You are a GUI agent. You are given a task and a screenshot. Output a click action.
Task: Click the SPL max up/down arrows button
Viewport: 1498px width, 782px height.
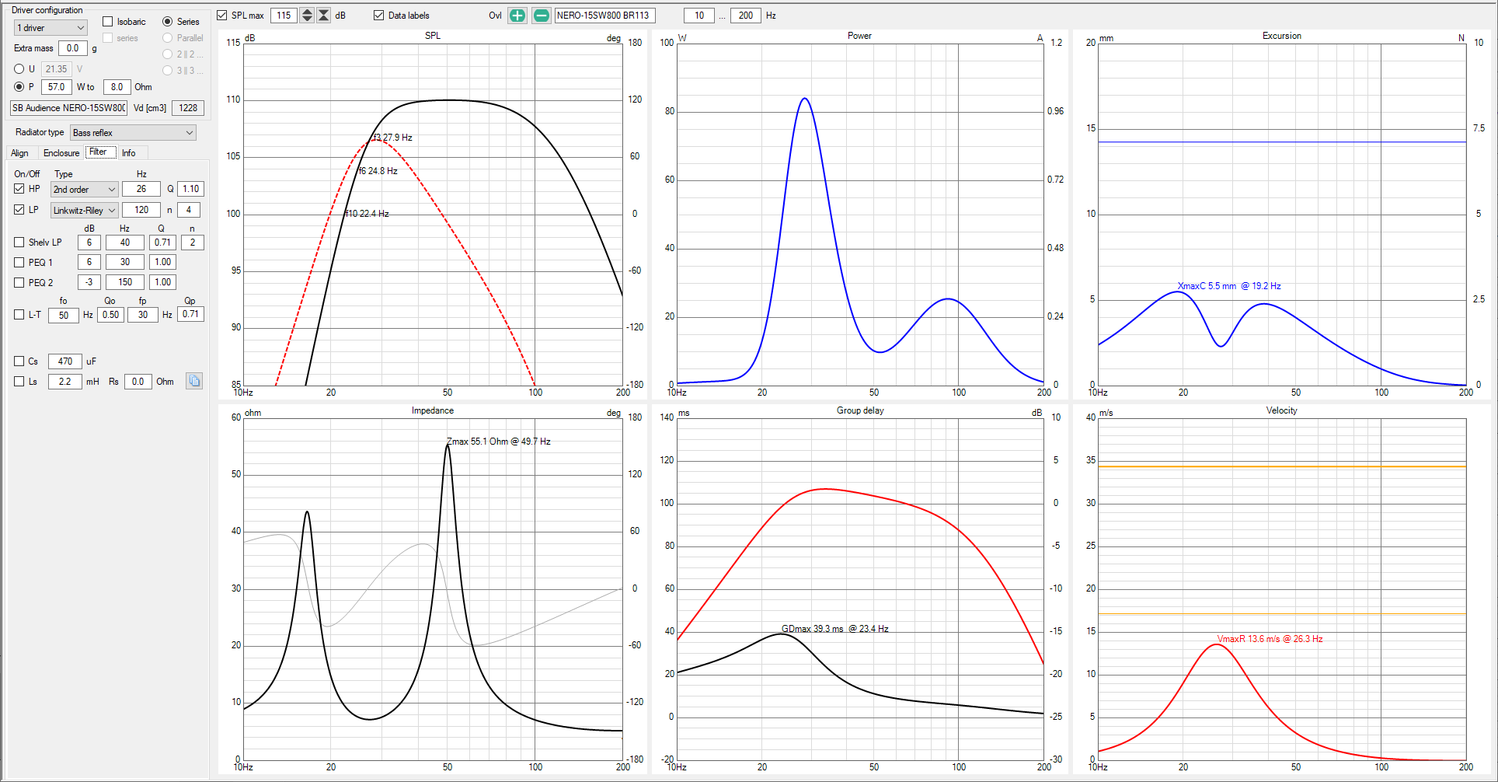click(307, 16)
